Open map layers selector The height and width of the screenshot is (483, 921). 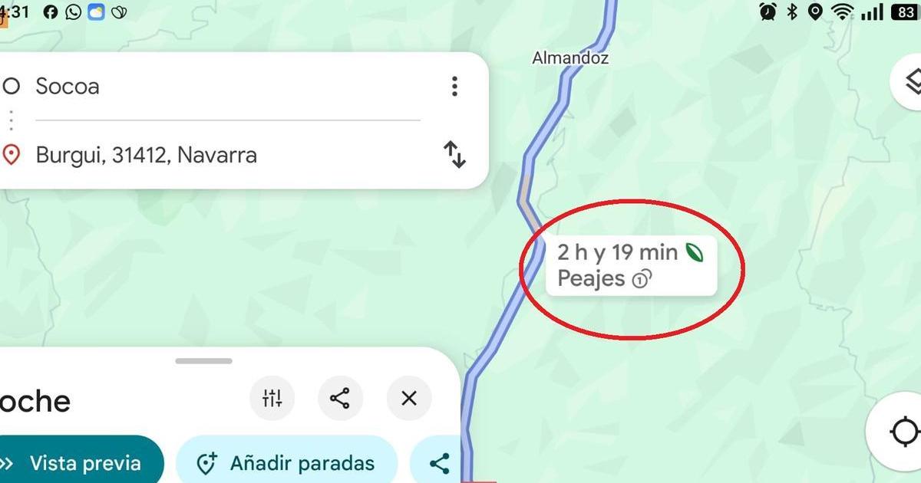[x=909, y=80]
